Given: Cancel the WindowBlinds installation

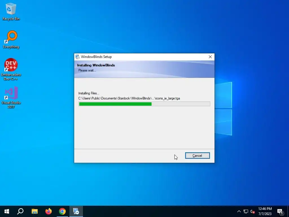Looking at the screenshot, I should pyautogui.click(x=197, y=156).
